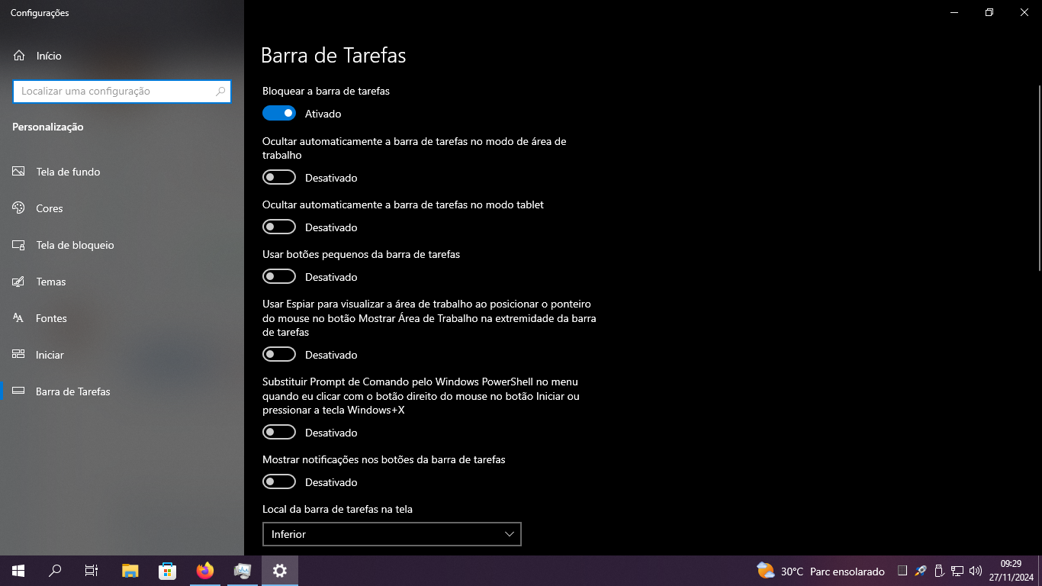Image resolution: width=1042 pixels, height=586 pixels.
Task: Click the search magnifier in Localizar field
Action: point(220,92)
